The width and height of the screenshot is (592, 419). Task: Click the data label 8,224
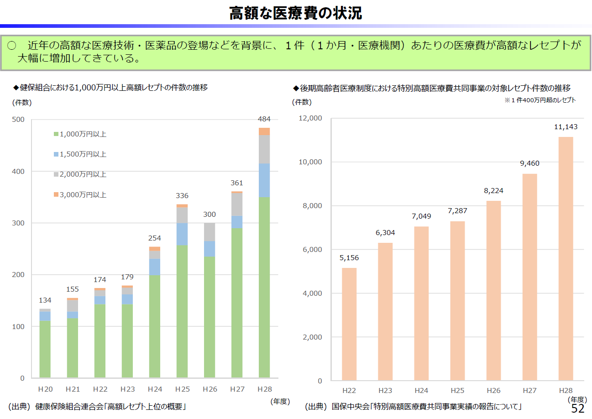pos(493,191)
